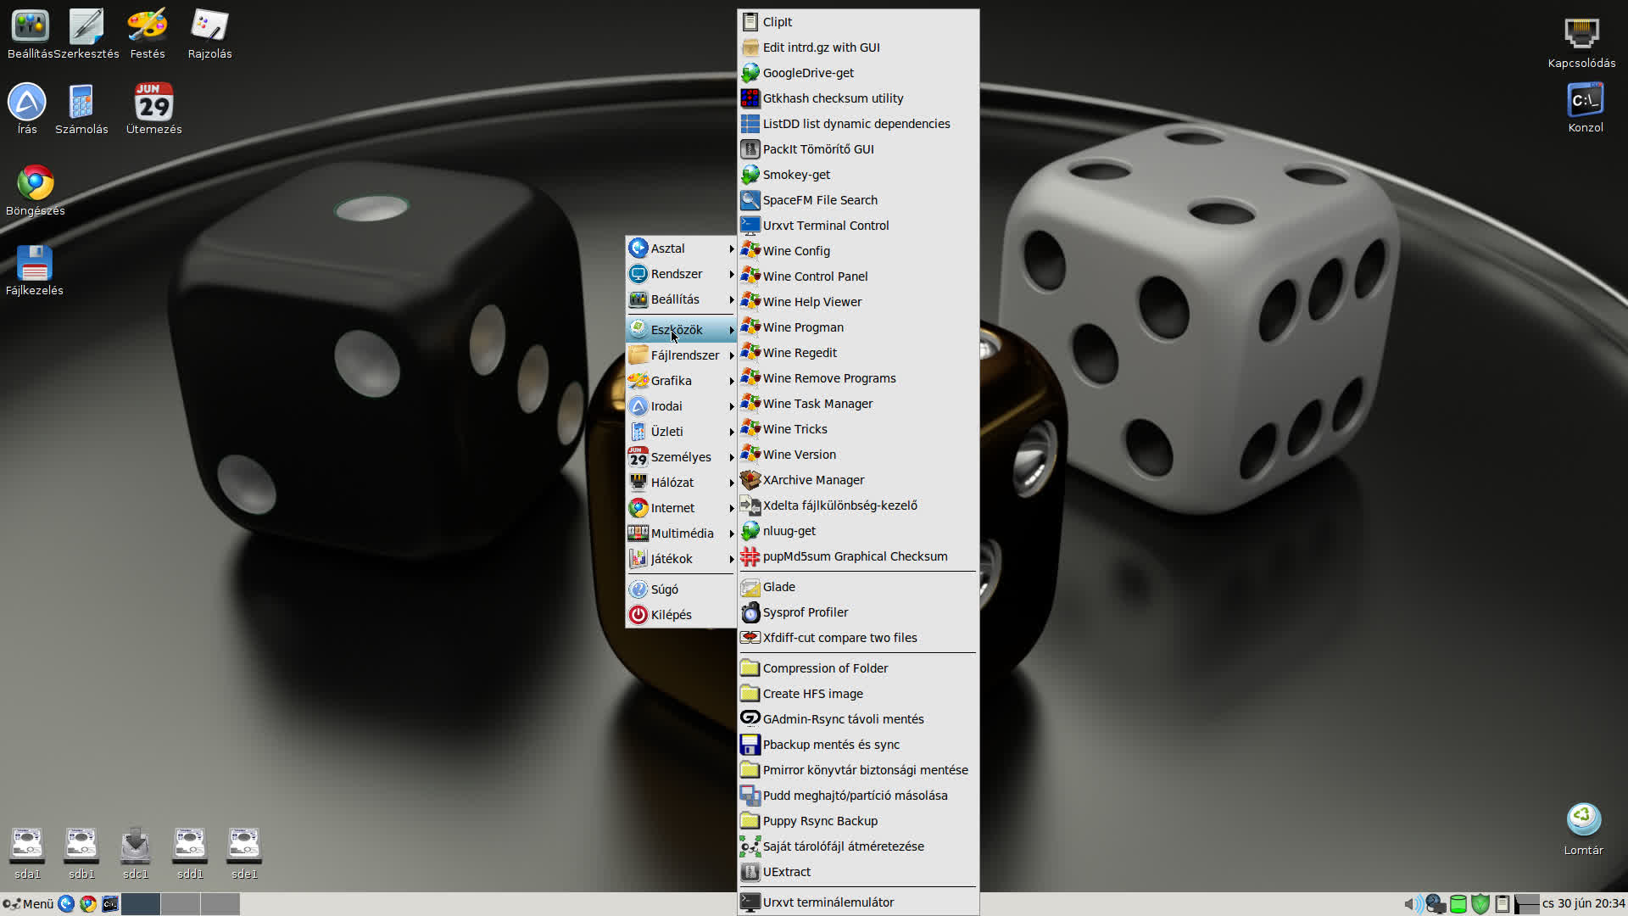This screenshot has height=916, width=1628.
Task: Open the Játékok menu category
Action: click(681, 559)
